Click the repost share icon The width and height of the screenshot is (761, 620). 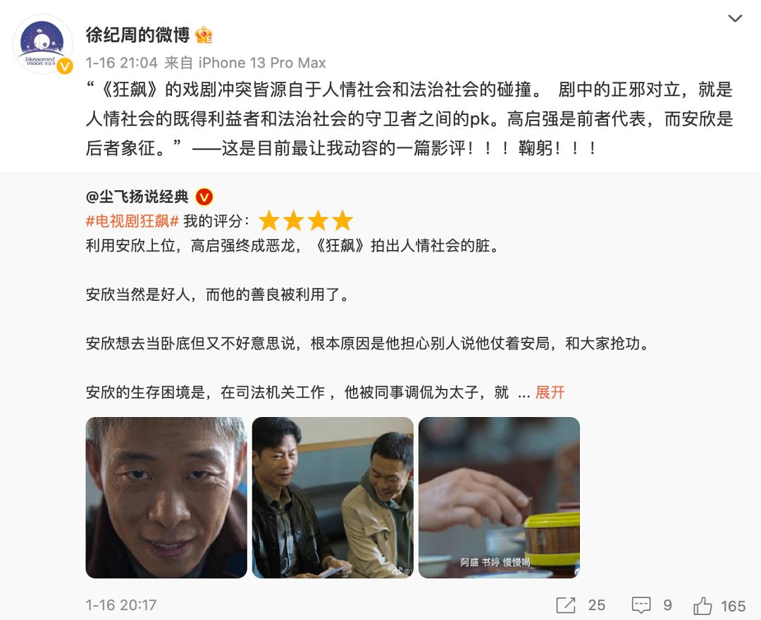[x=566, y=605]
